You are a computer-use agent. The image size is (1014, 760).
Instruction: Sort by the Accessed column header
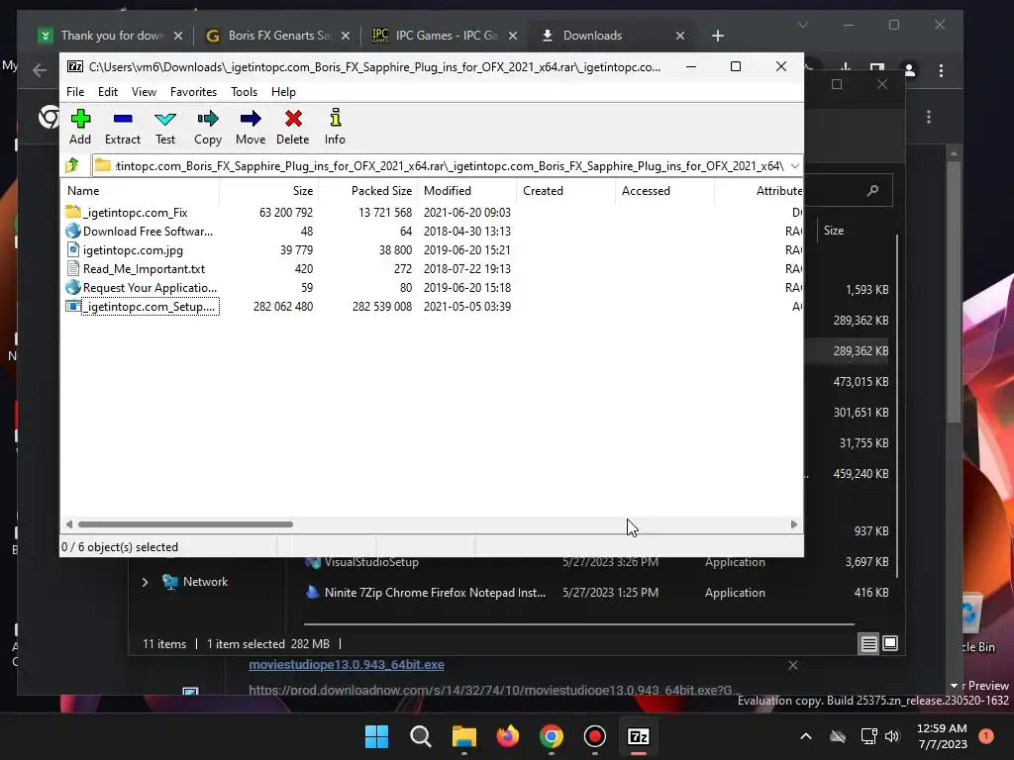[x=664, y=191]
